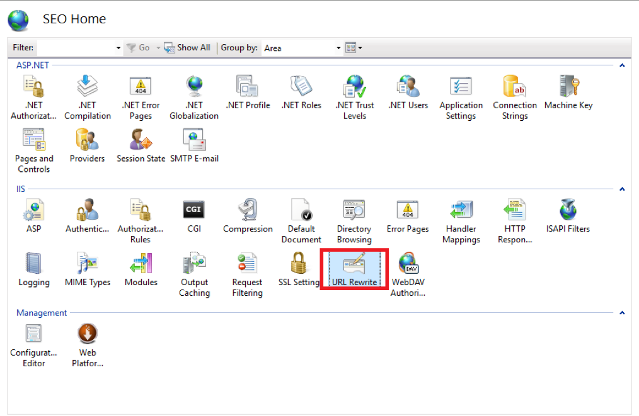Open Output Caching feature
639x416 pixels.
(x=194, y=274)
